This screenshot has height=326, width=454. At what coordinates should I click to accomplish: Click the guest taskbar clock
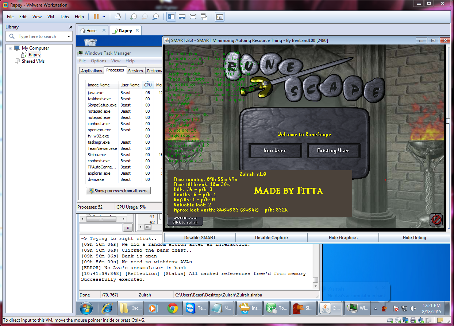point(431,308)
